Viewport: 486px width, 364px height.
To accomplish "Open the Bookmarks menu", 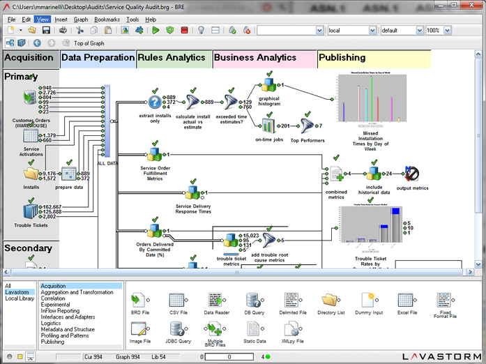I will [x=107, y=20].
